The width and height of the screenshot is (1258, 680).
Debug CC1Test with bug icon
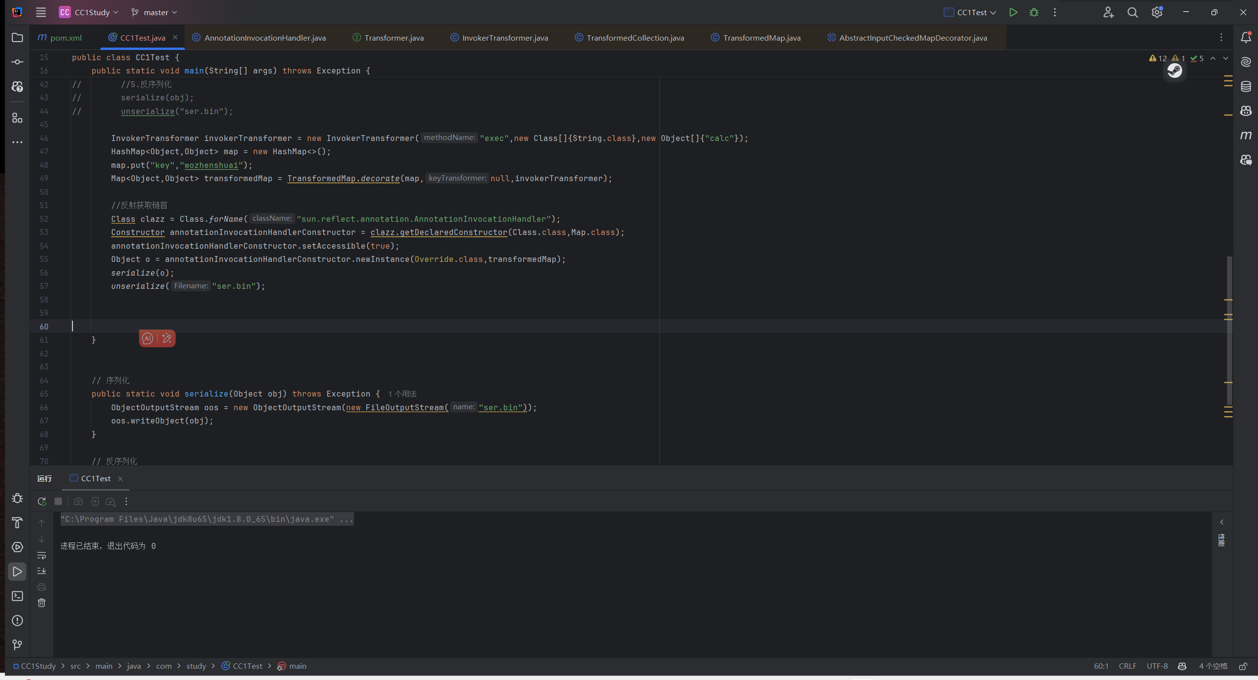(x=1034, y=12)
